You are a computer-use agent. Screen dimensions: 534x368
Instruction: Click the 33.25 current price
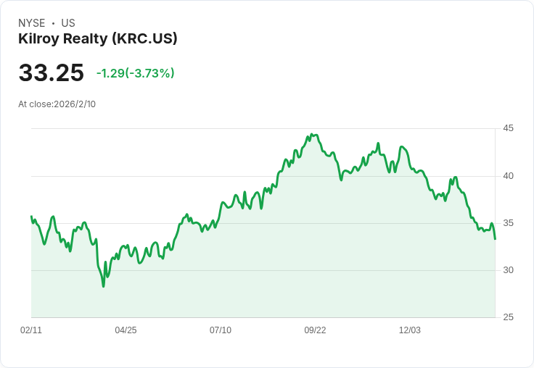tap(52, 73)
